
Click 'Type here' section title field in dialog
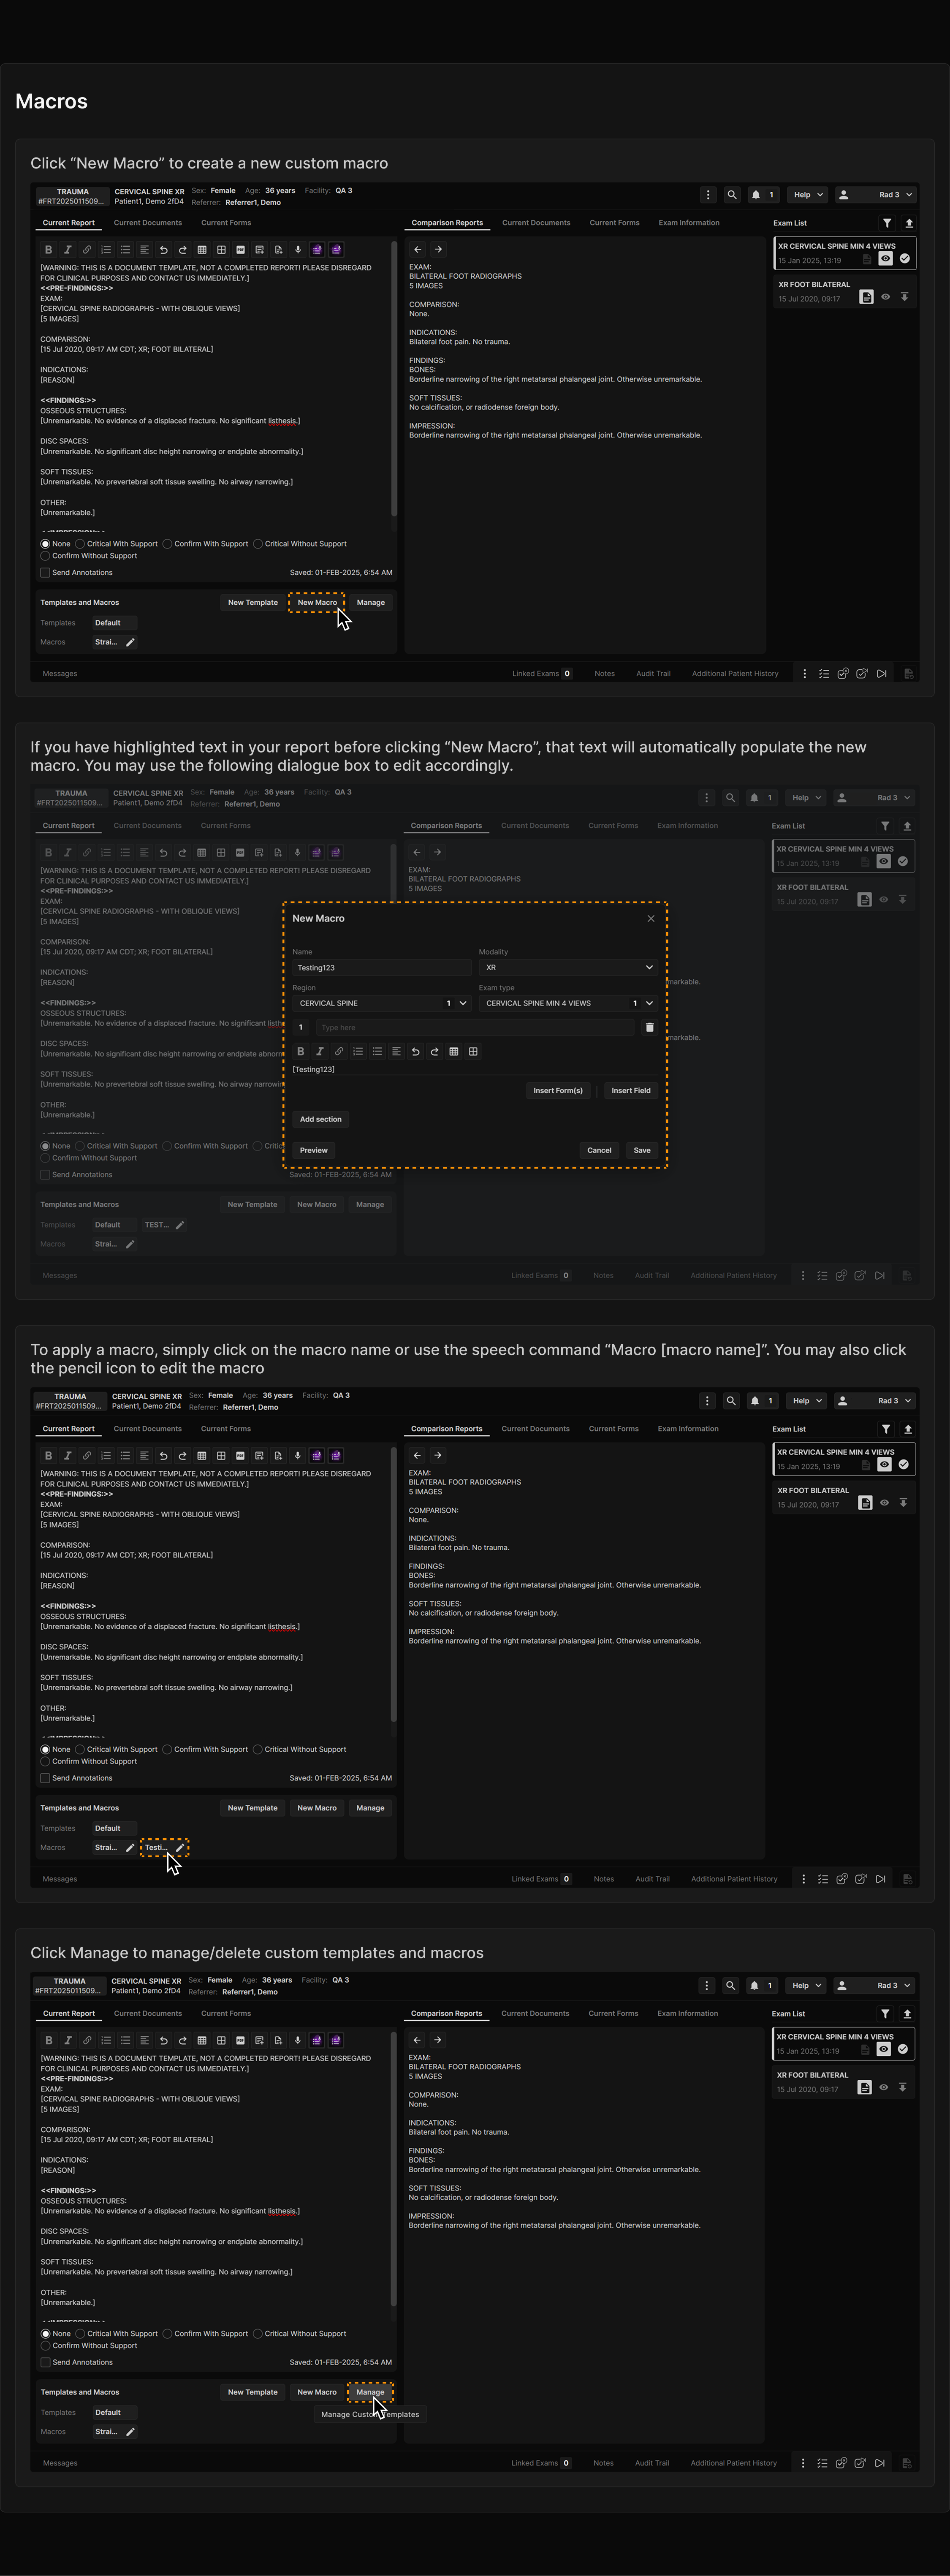475,1027
